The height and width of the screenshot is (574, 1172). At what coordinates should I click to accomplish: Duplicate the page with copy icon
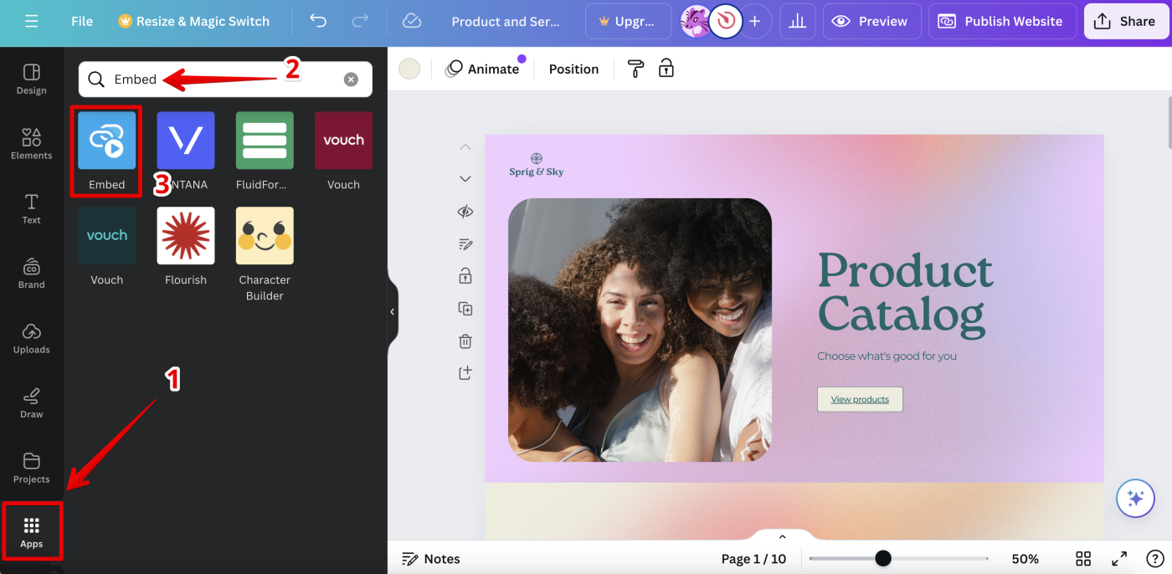click(x=465, y=309)
